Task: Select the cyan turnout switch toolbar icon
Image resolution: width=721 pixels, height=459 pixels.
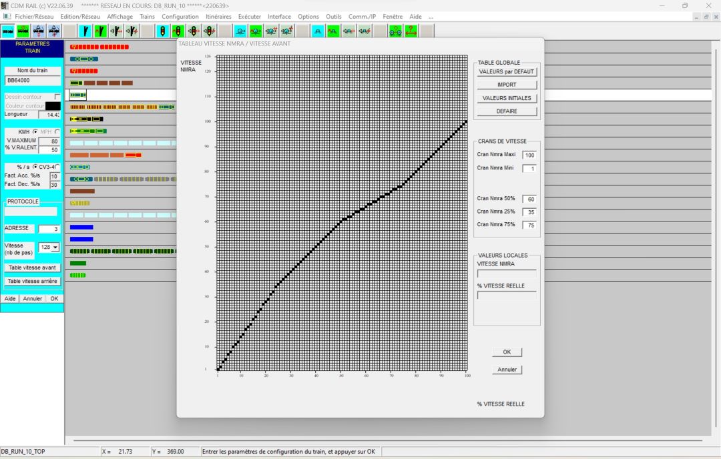Action: tap(85, 31)
